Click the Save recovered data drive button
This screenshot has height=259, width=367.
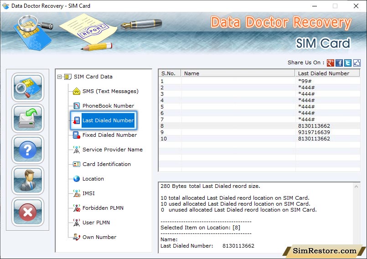[x=28, y=118]
